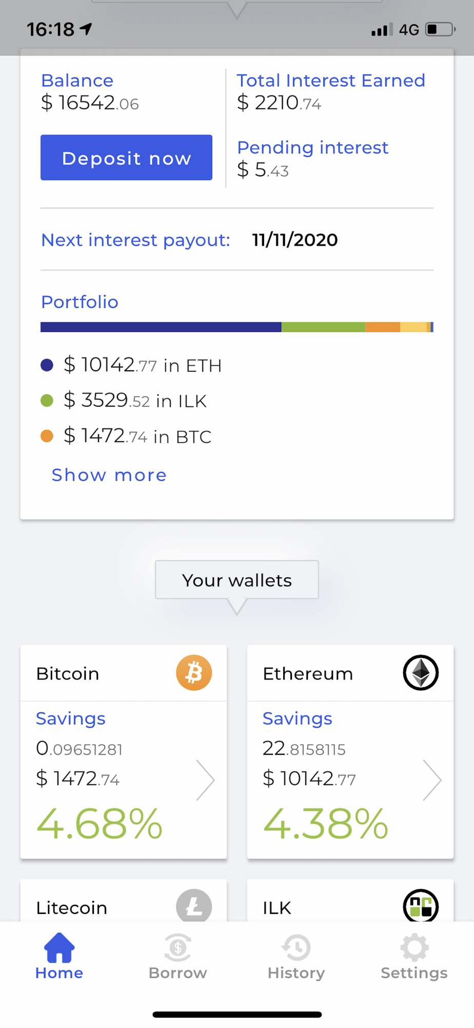This screenshot has height=1028, width=474.
Task: Open the Settings gear icon
Action: point(414,947)
